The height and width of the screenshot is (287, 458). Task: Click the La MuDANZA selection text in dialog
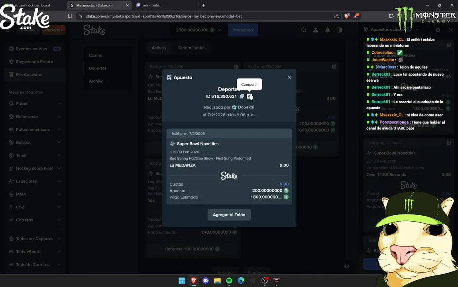point(183,165)
